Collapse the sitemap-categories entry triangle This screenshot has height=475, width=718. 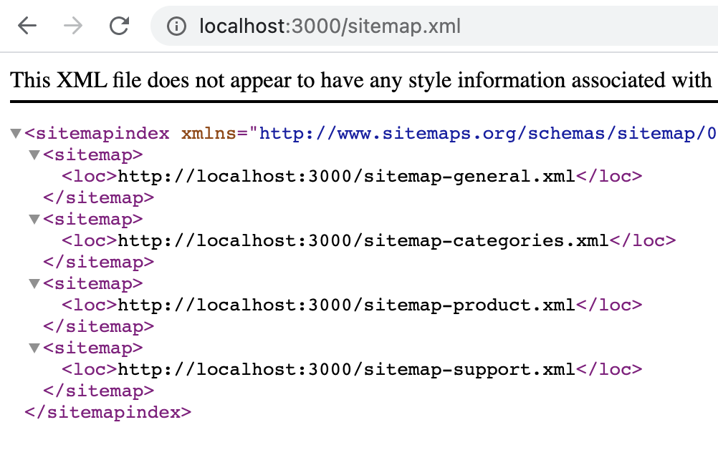(34, 219)
